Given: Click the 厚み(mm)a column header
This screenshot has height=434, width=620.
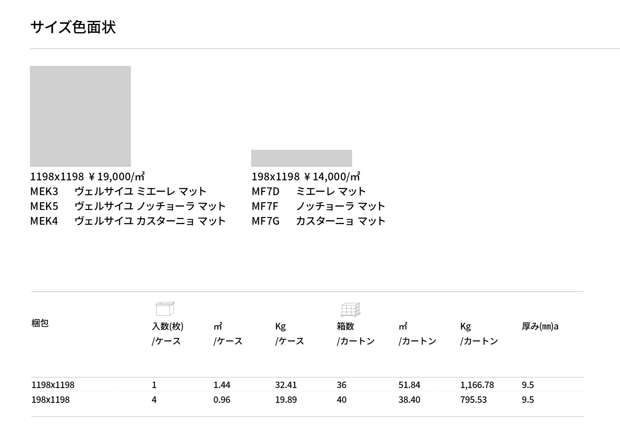Looking at the screenshot, I should (x=540, y=326).
